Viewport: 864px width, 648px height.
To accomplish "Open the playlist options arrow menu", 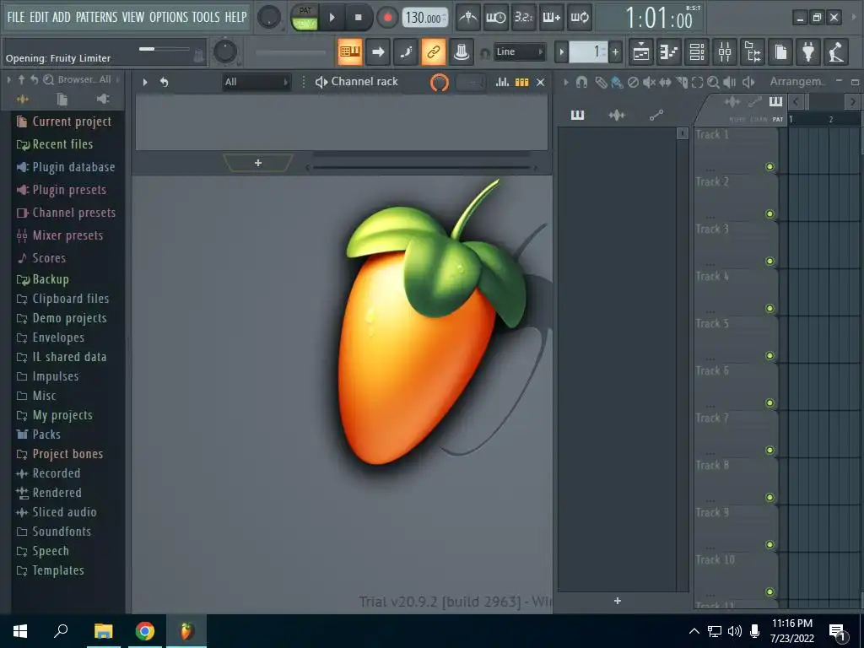I will pos(566,82).
